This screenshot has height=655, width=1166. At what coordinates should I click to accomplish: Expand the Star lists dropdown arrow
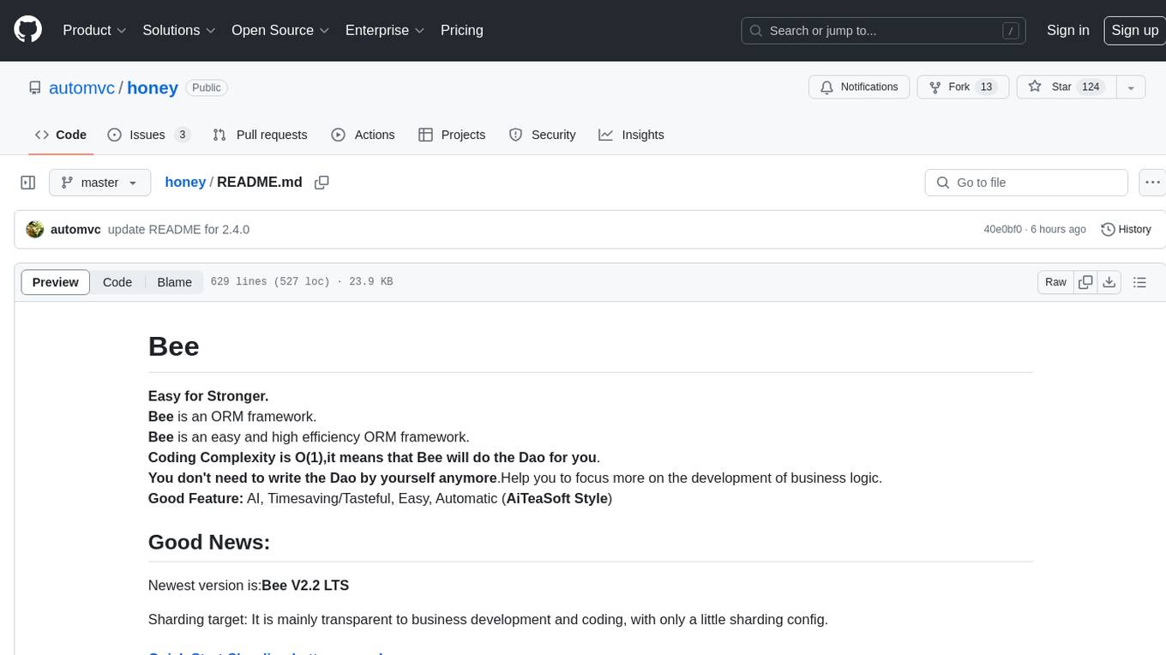[1131, 87]
